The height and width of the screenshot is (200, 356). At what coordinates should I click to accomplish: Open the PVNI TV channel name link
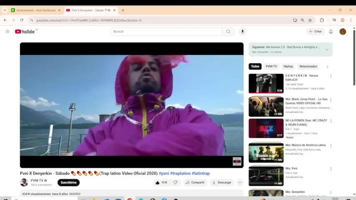pos(37,181)
